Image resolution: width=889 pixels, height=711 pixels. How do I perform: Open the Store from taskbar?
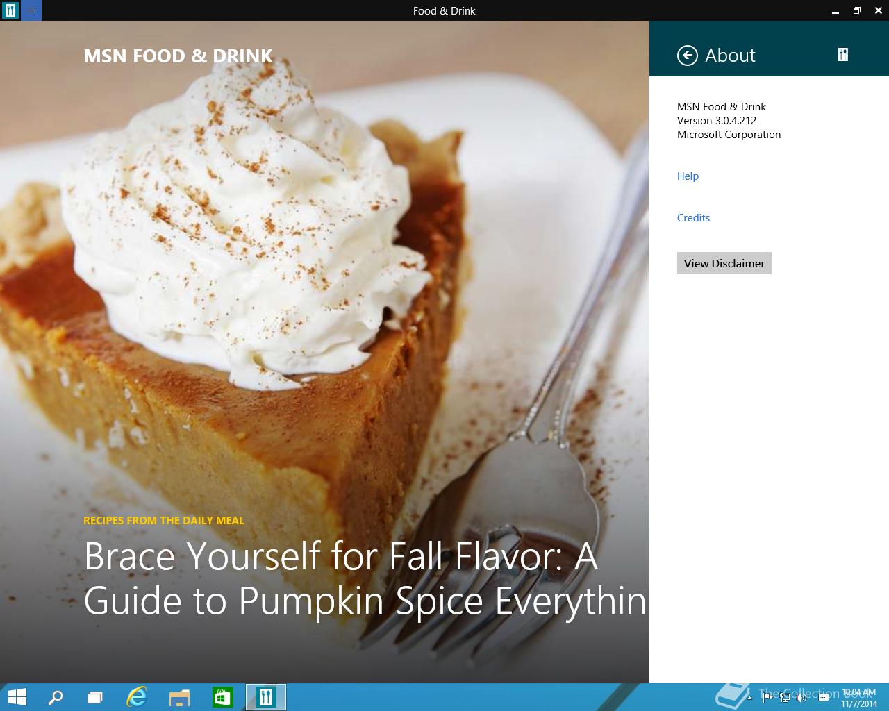tap(222, 697)
